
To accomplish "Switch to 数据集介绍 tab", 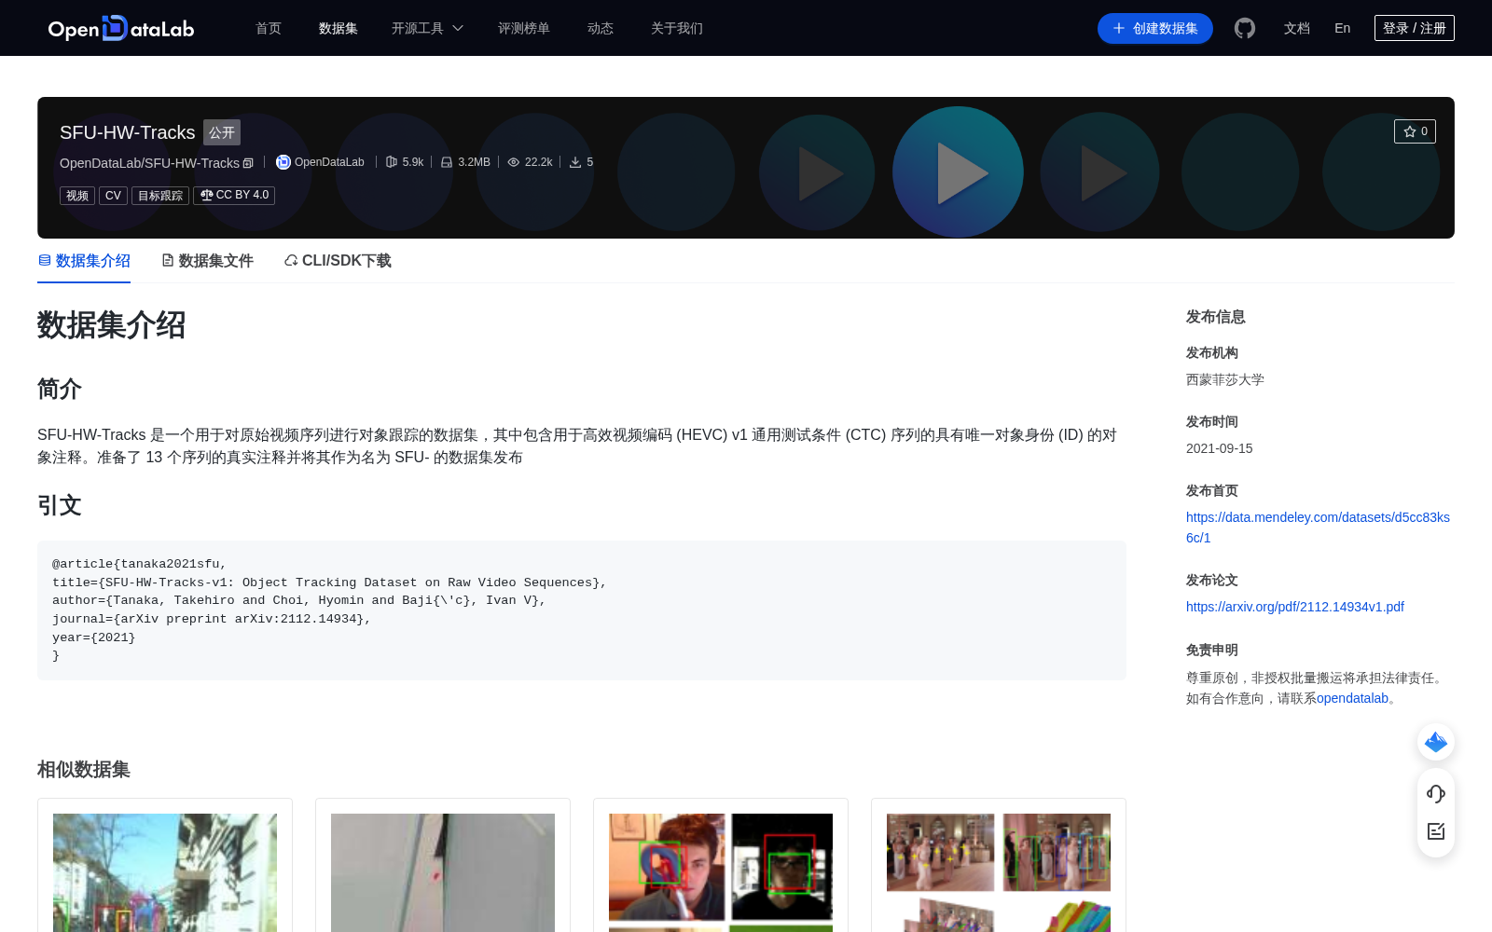I will [x=84, y=261].
